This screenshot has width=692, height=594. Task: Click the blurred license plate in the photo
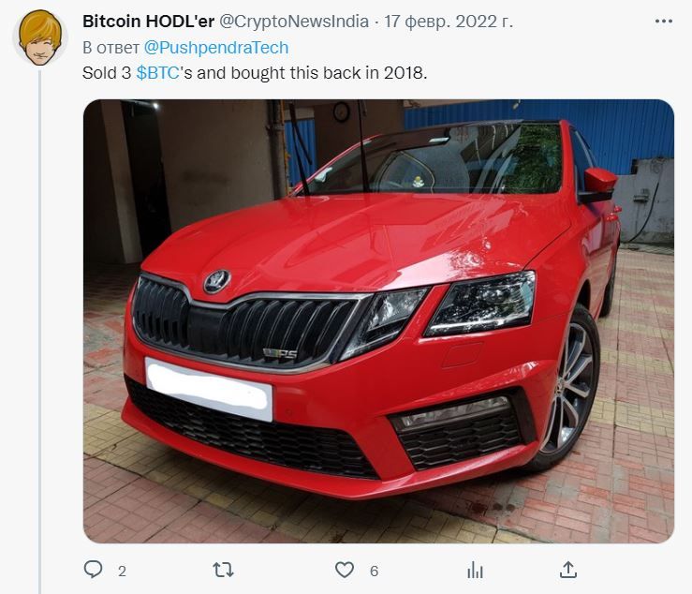coord(209,390)
